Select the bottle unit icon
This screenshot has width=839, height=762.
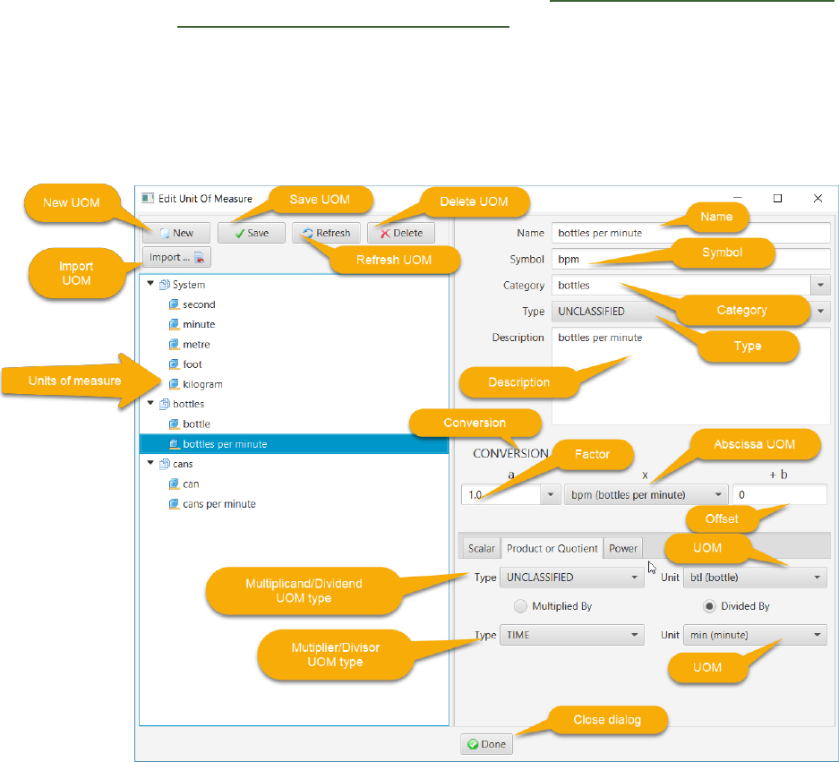click(174, 424)
